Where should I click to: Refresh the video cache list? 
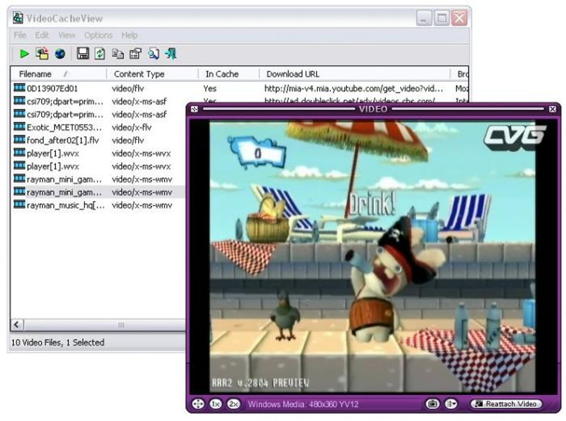point(100,54)
